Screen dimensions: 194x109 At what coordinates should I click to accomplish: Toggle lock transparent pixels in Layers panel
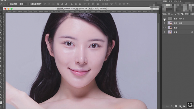pos(169,14)
